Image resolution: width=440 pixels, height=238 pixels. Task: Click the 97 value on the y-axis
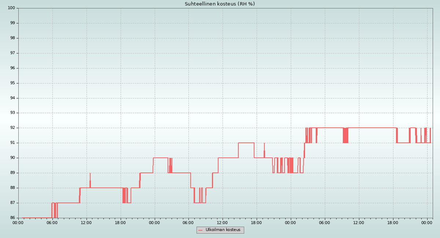[x=12, y=53]
